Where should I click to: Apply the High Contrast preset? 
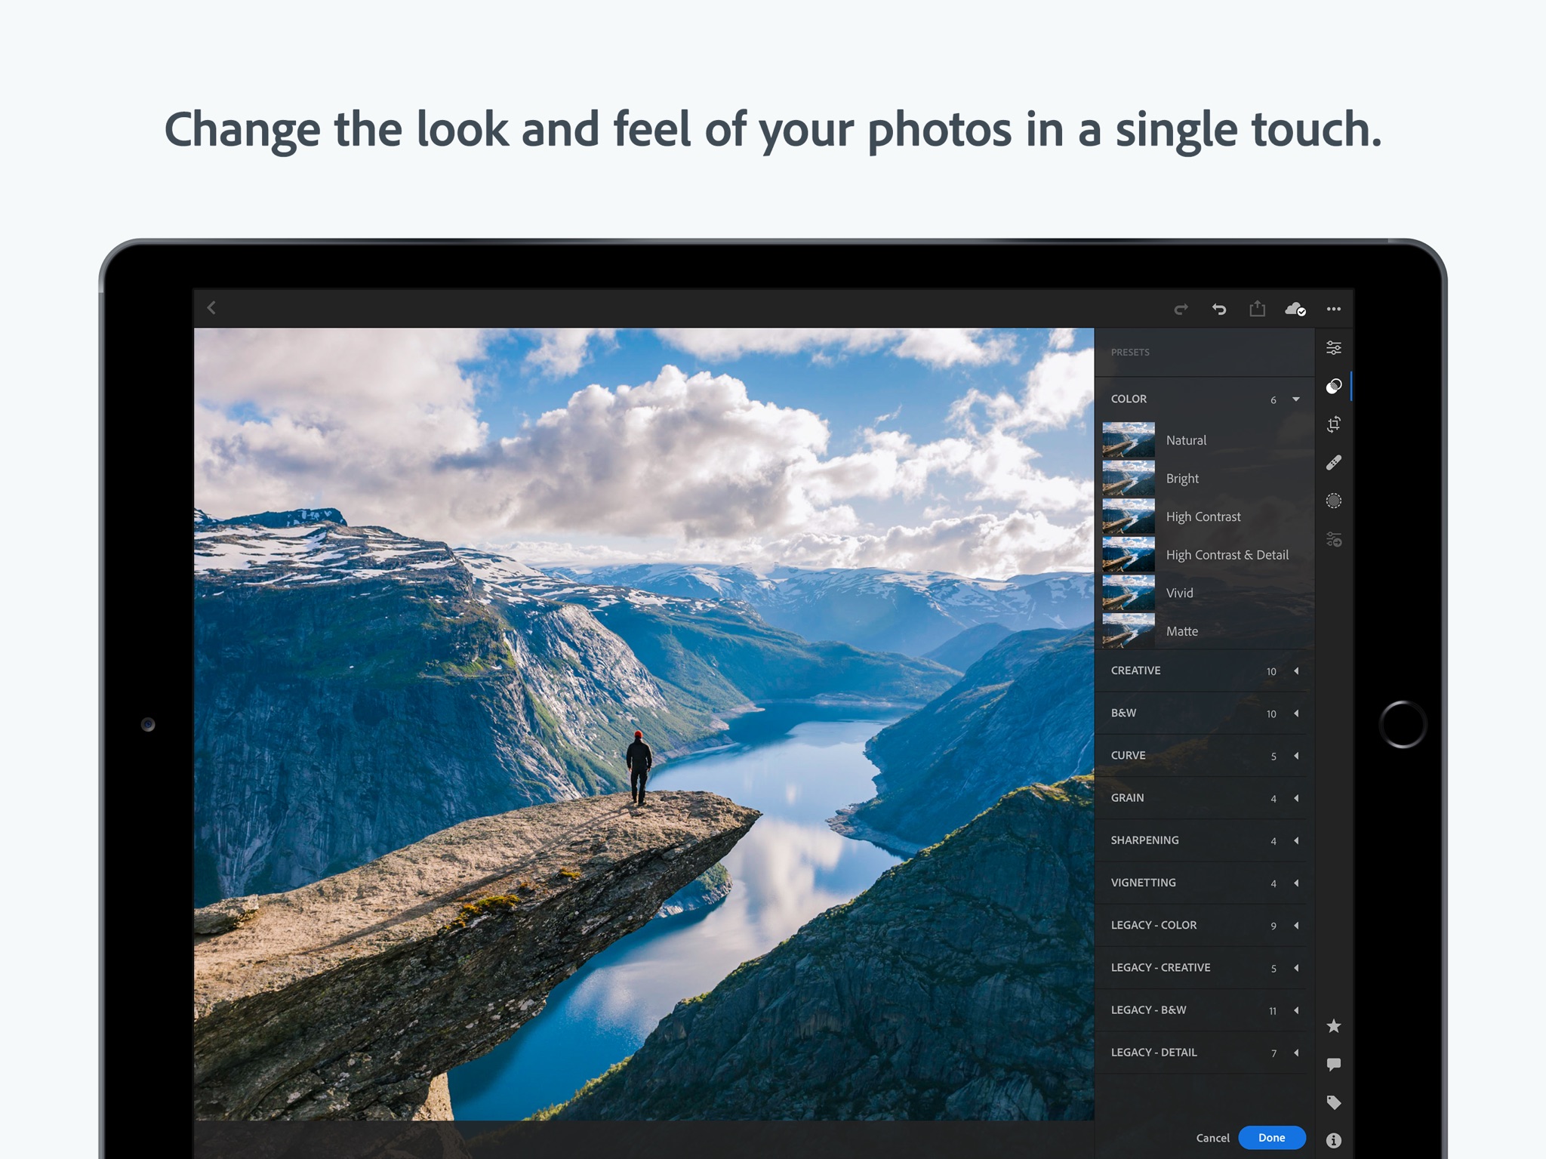tap(1203, 516)
